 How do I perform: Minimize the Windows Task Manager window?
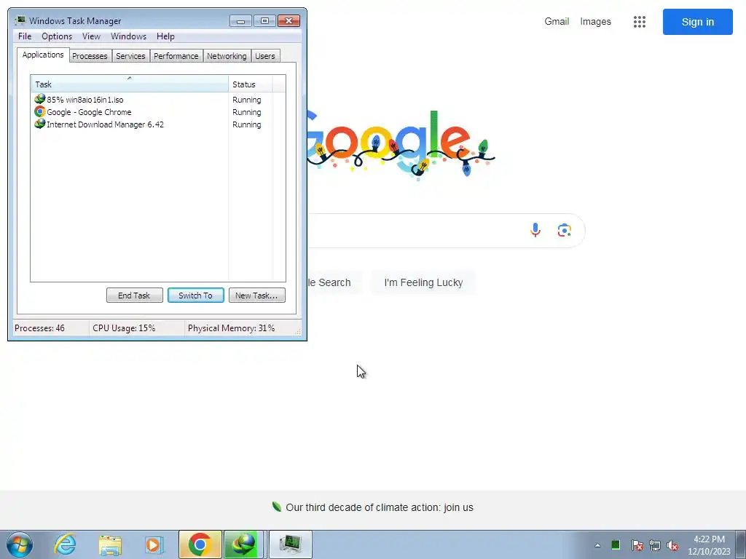(x=240, y=21)
